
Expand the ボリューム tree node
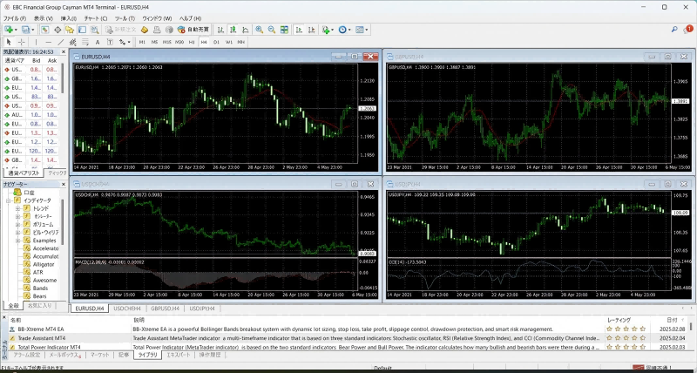pos(17,225)
